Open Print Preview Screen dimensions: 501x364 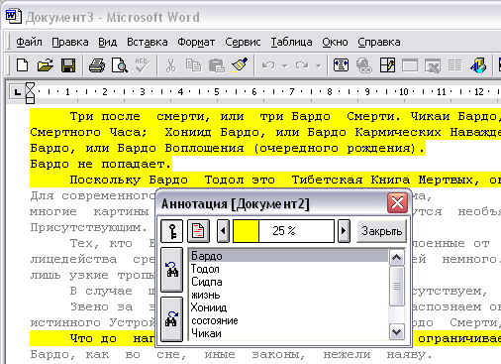point(120,65)
